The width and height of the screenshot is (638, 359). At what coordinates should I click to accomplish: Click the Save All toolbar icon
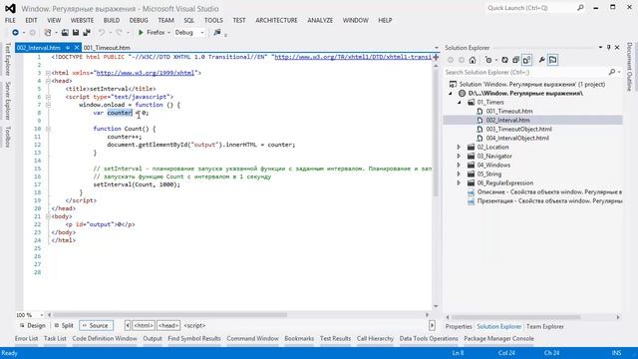(x=87, y=32)
